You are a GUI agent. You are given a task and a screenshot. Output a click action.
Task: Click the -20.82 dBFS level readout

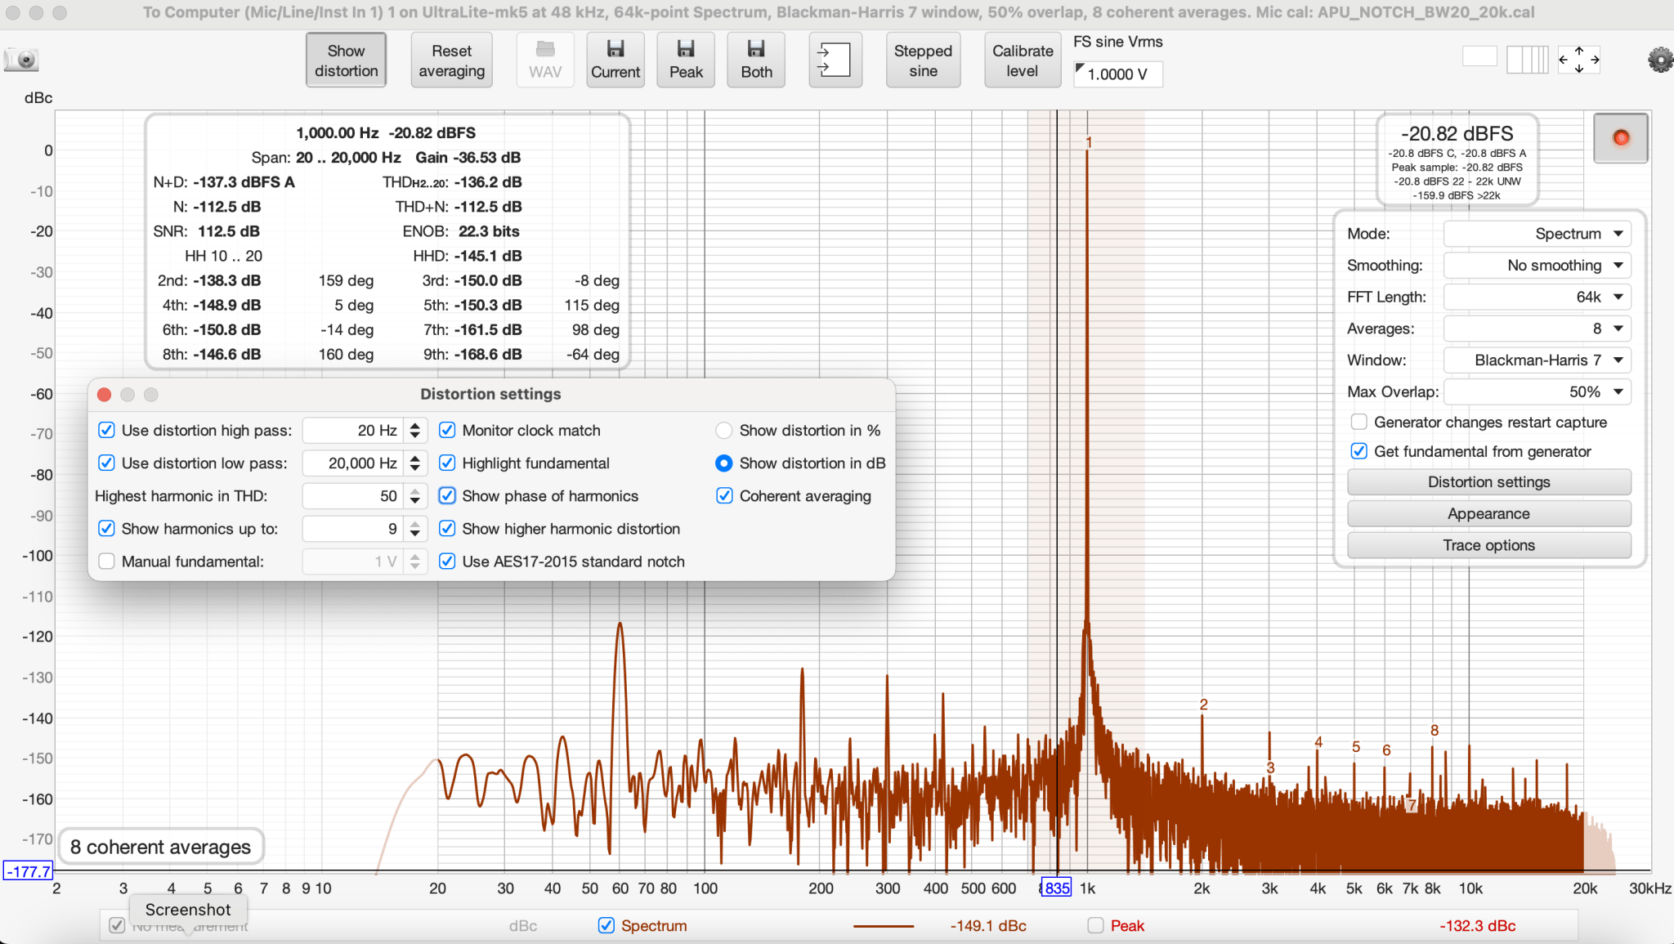[x=1457, y=134]
